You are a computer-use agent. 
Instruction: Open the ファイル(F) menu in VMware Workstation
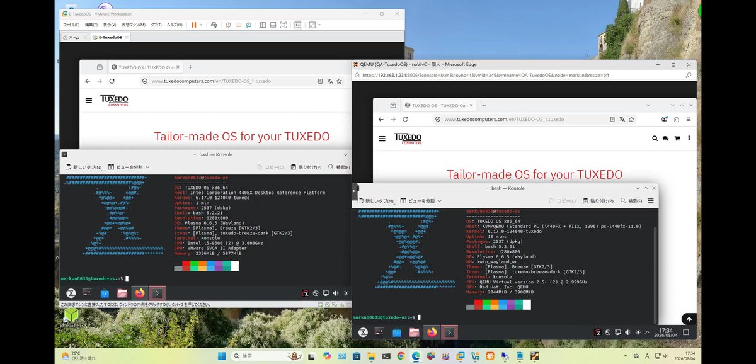[x=71, y=25]
